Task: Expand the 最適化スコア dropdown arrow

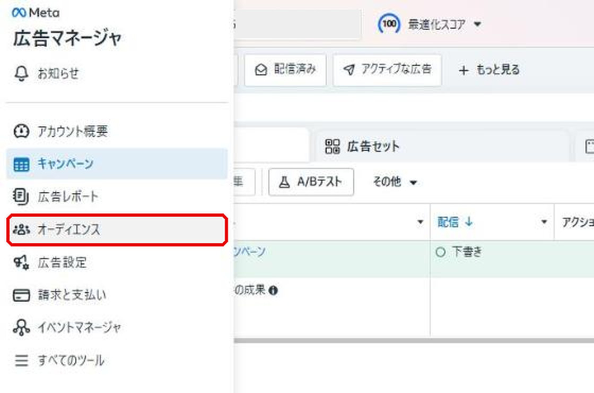Action: pos(477,24)
